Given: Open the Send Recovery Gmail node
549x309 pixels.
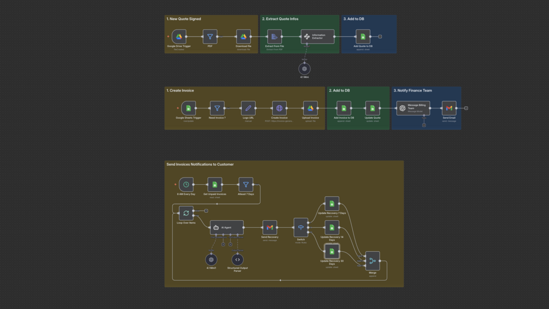Looking at the screenshot, I should tap(270, 227).
